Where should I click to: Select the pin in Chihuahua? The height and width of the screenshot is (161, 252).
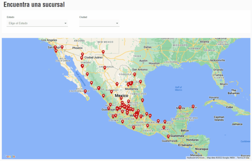(x=105, y=68)
